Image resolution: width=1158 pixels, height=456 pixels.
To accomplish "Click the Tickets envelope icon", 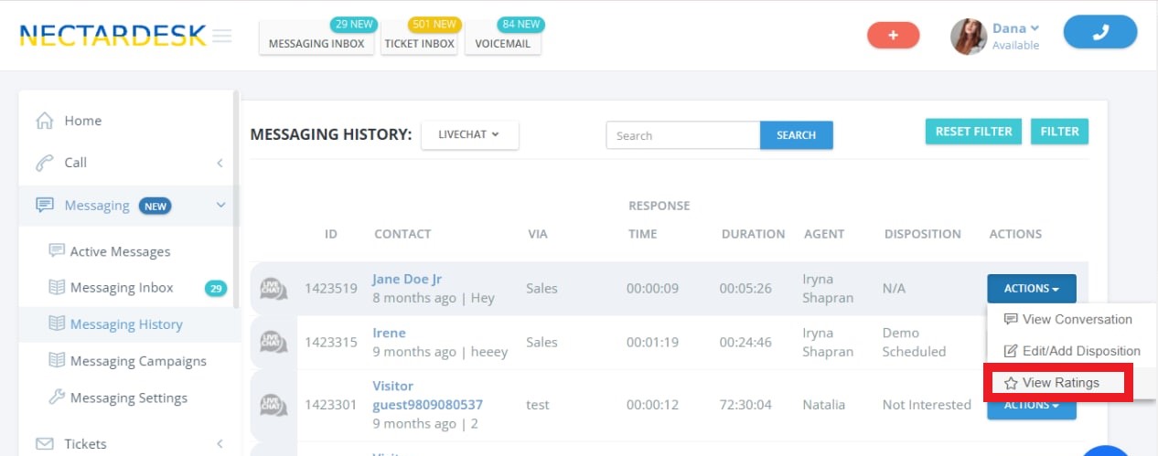I will (x=44, y=444).
